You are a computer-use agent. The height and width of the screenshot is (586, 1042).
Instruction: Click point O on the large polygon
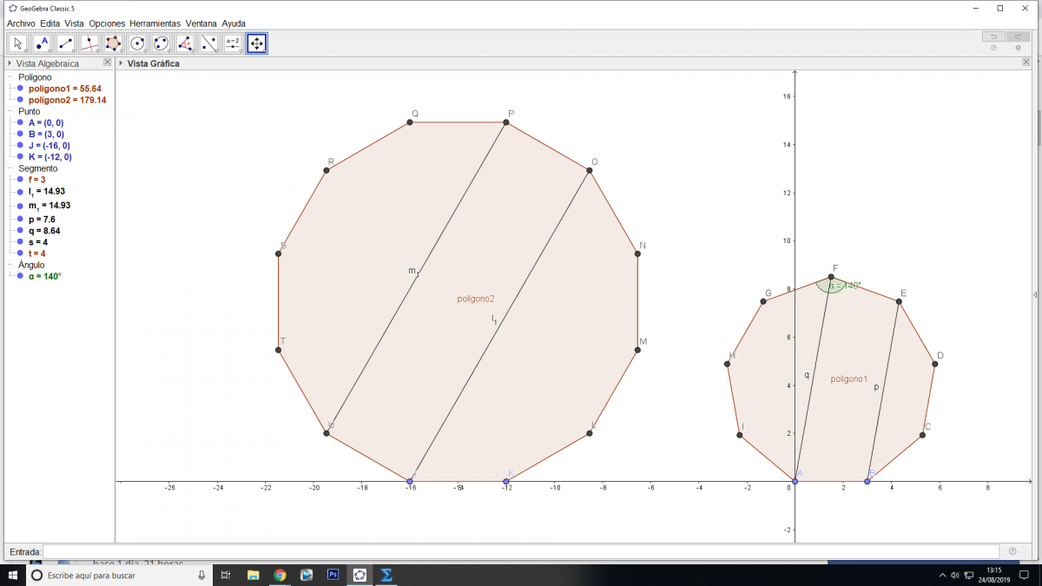coord(590,170)
